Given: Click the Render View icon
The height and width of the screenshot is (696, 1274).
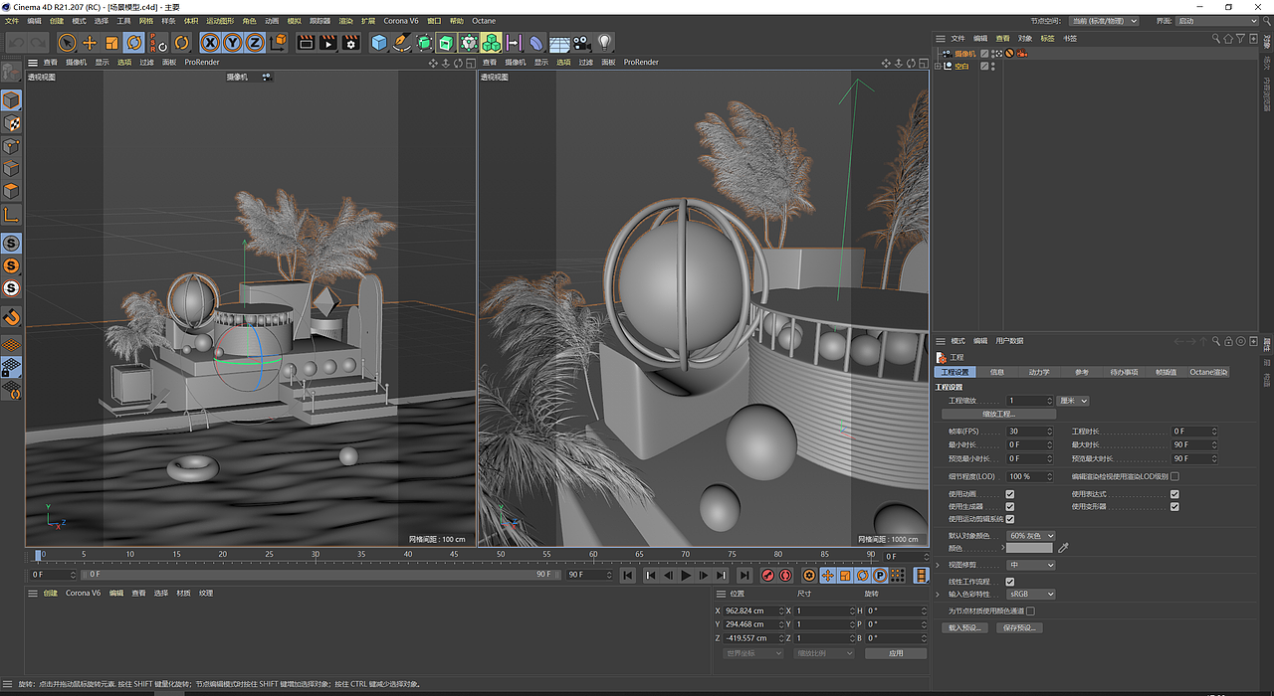Looking at the screenshot, I should point(307,43).
